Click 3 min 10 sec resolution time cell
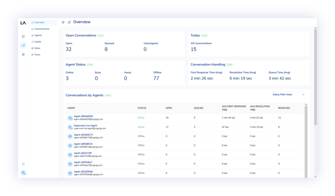 pyautogui.click(x=256, y=127)
